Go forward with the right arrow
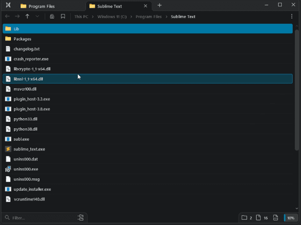301x225 pixels. (x=17, y=16)
